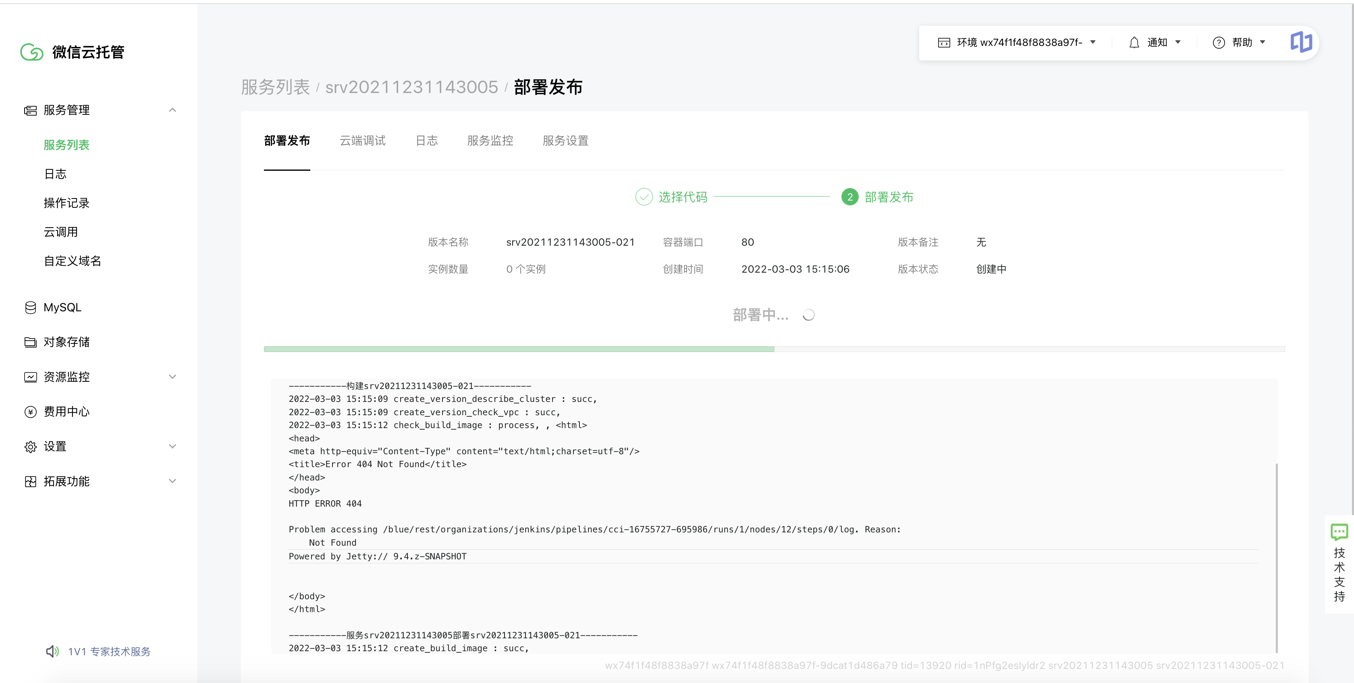Collapse the 服务管理 menu chevron
This screenshot has width=1354, height=683.
click(172, 110)
